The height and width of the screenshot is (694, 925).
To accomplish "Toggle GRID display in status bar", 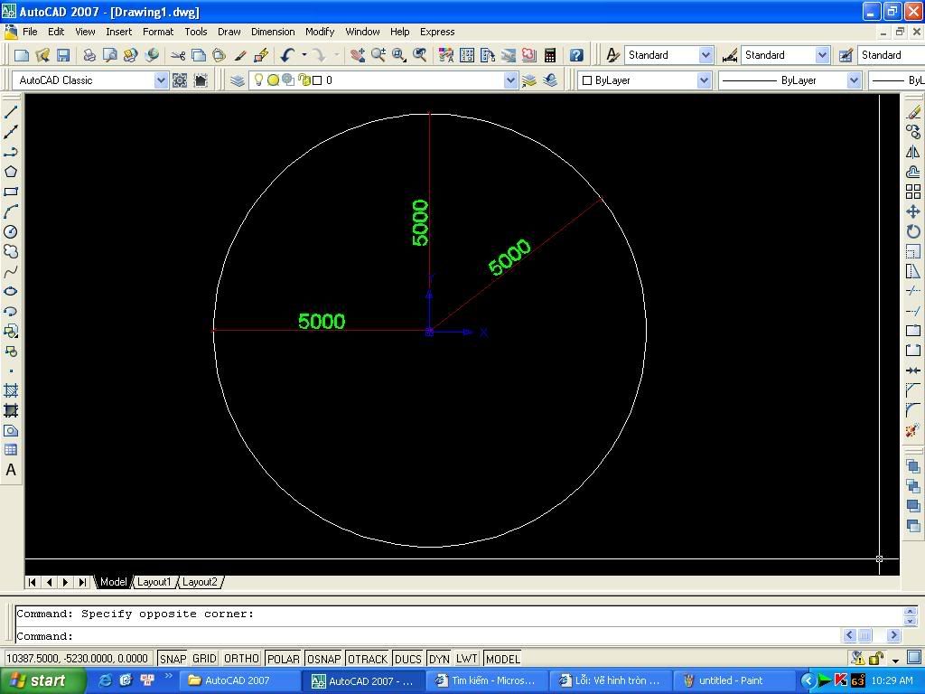I will click(x=205, y=659).
